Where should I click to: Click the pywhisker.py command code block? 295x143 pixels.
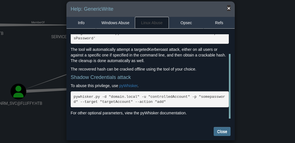pos(149,99)
